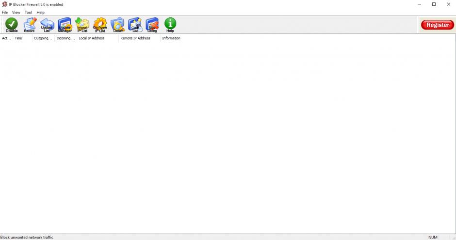Click the Clear List toolbar icon
Screen dimensions: 456x240
click(135, 25)
